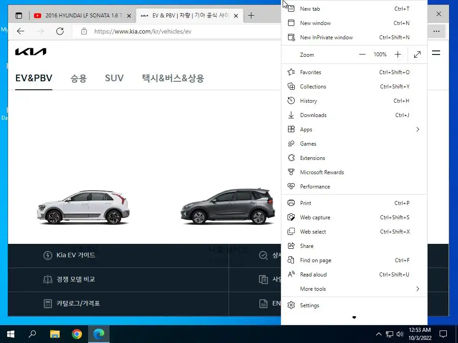Click the gray Niro car image

(x=228, y=207)
